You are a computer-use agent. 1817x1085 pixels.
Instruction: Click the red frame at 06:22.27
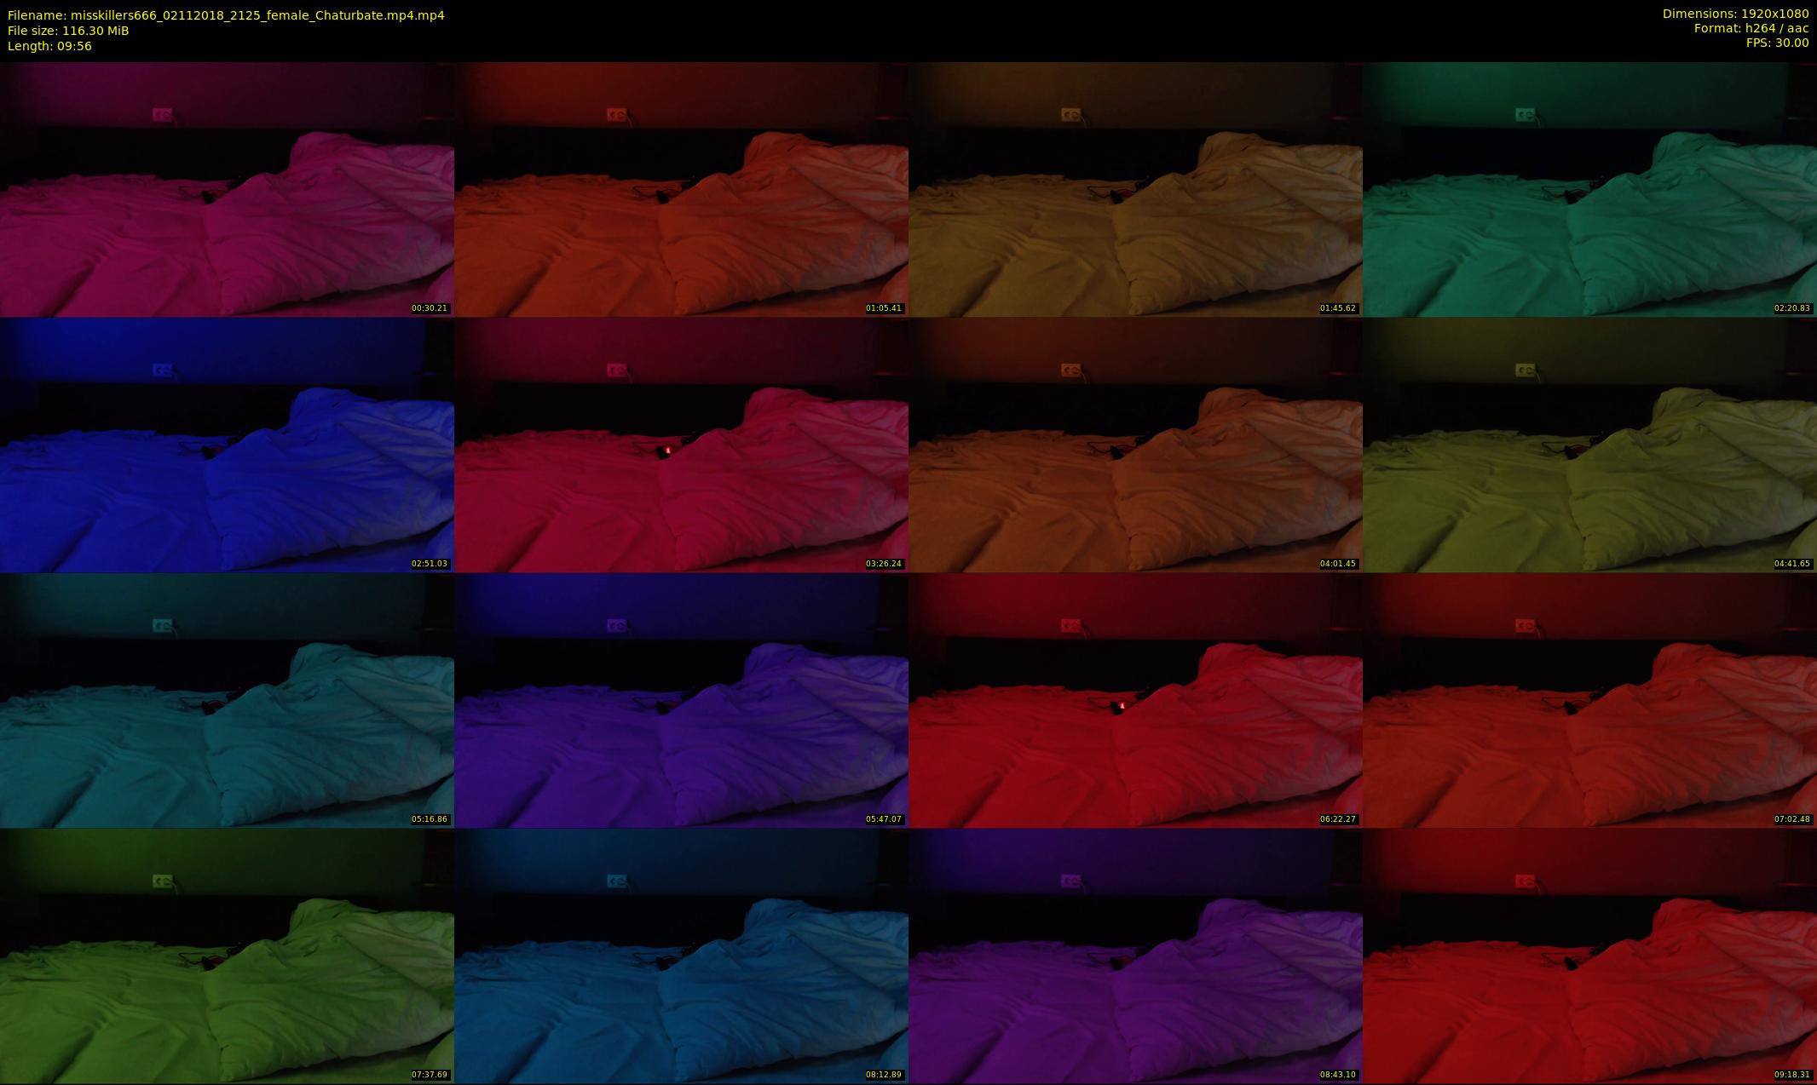pos(1135,700)
